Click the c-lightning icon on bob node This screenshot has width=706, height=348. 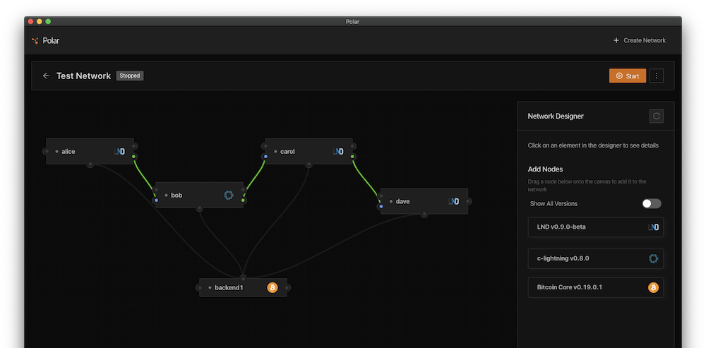point(229,196)
